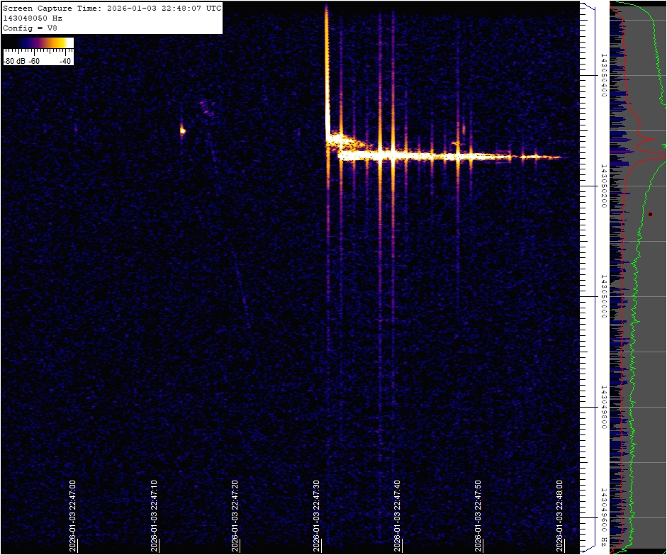This screenshot has width=667, height=555.
Task: Click the color gradient bar in dB legend
Action: pos(38,43)
